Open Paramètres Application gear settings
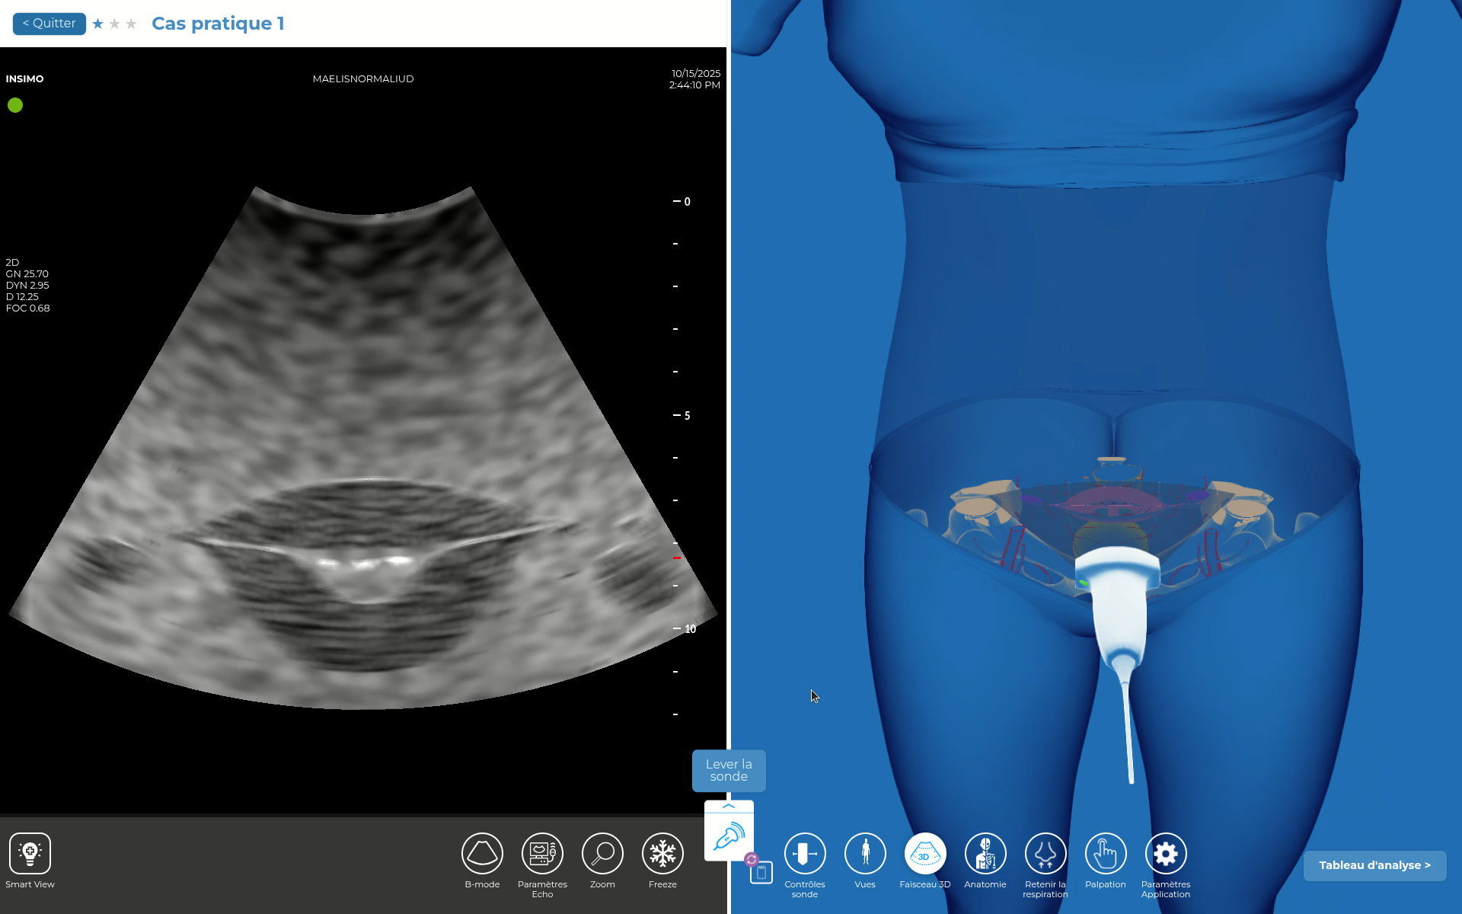The width and height of the screenshot is (1462, 914). point(1165,854)
